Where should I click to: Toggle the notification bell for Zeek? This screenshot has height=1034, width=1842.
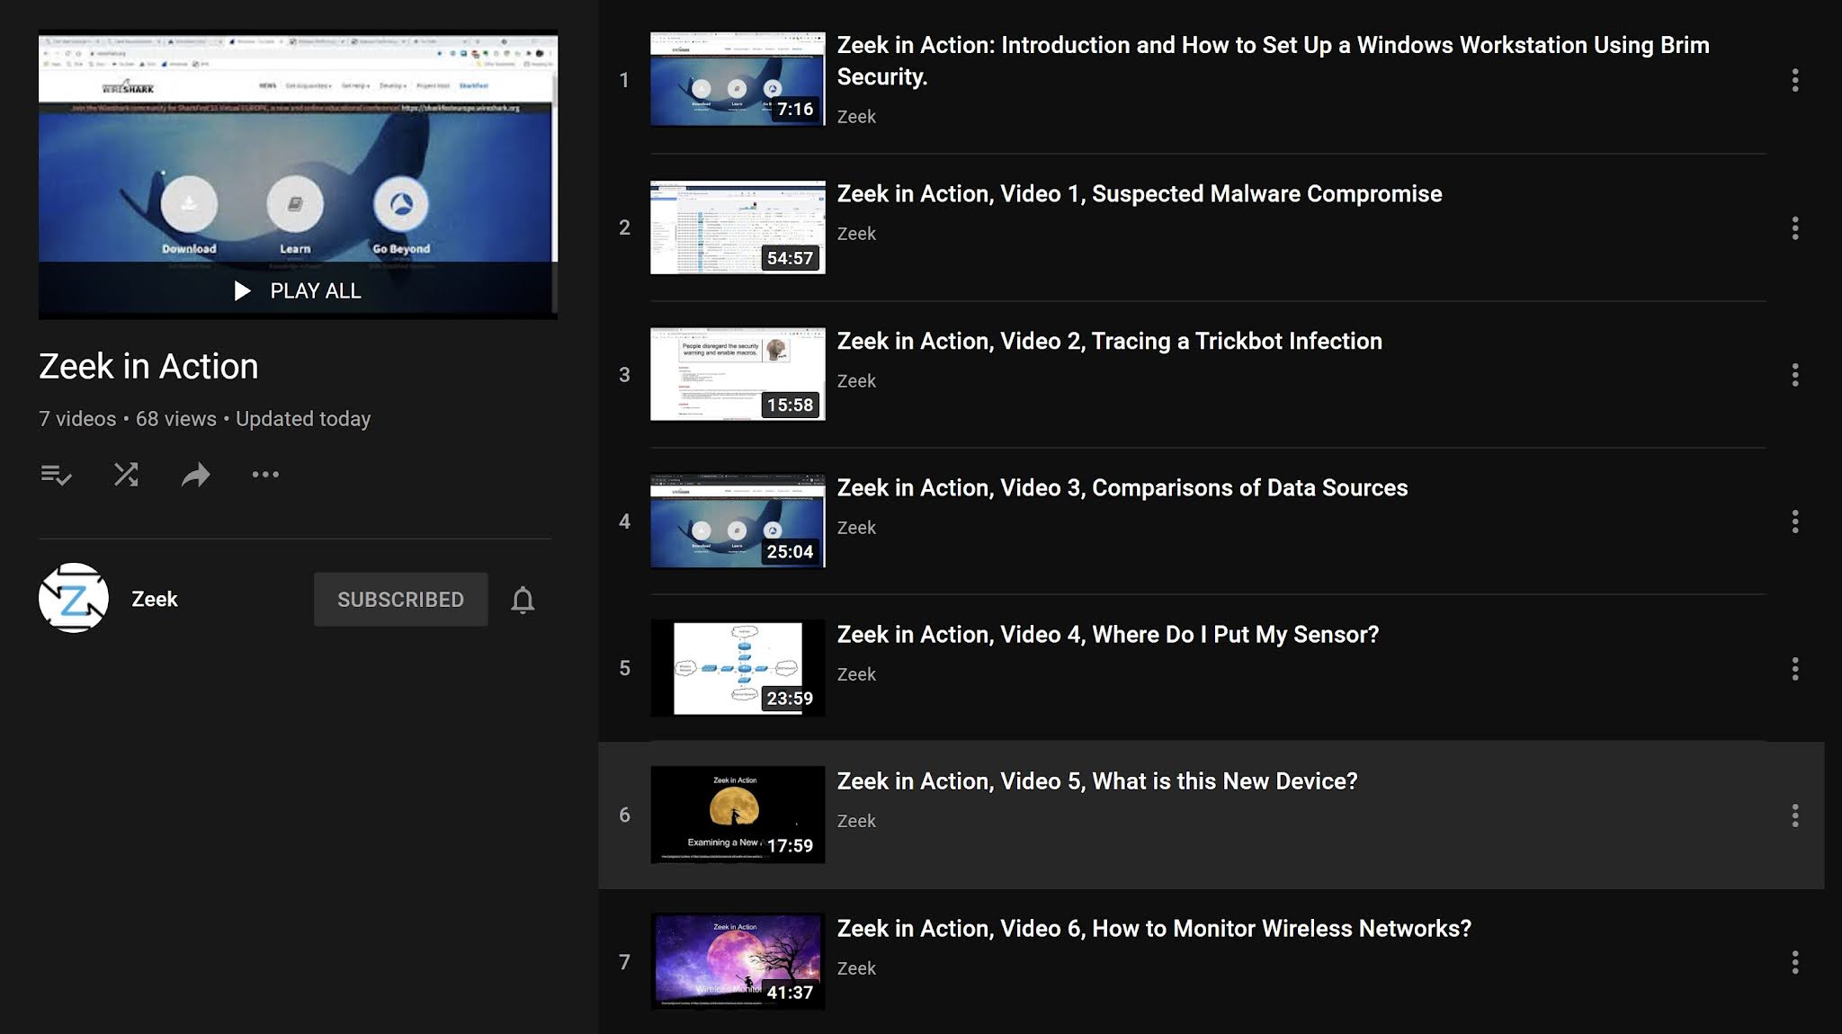click(523, 600)
